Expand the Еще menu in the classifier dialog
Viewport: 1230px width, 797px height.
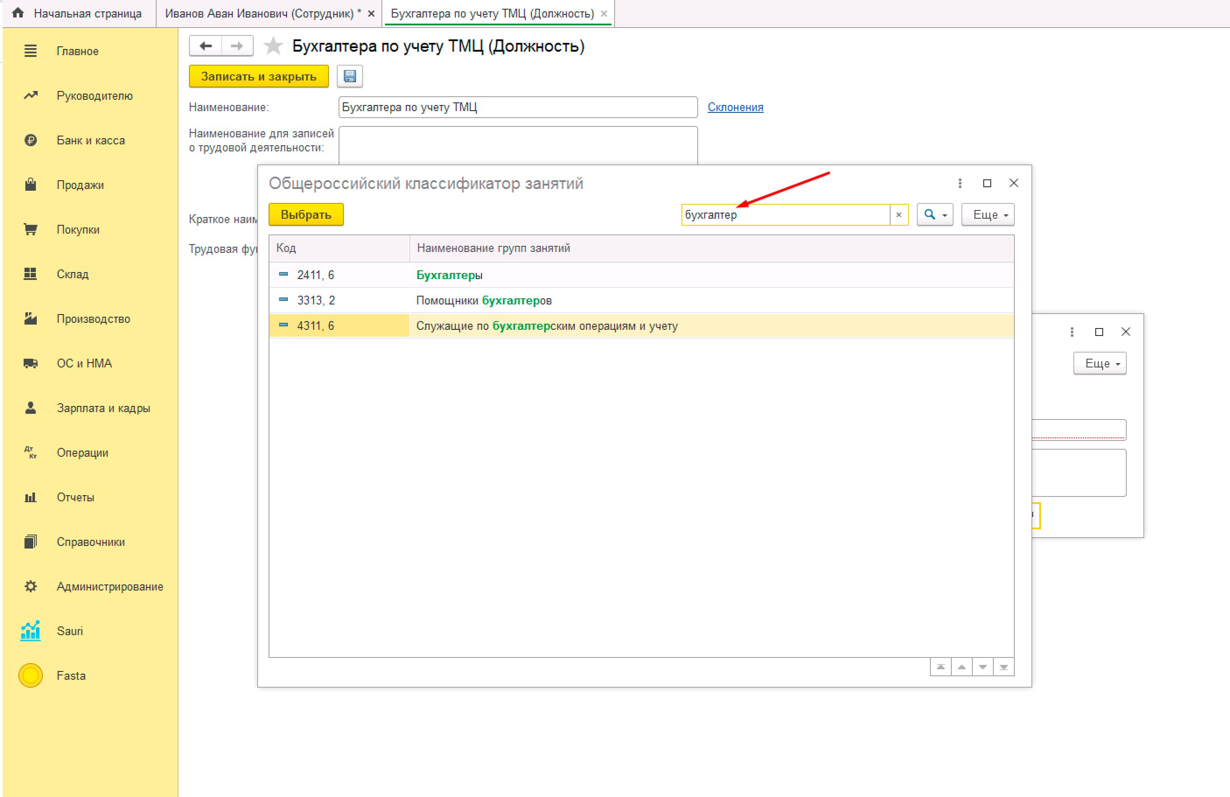(988, 214)
